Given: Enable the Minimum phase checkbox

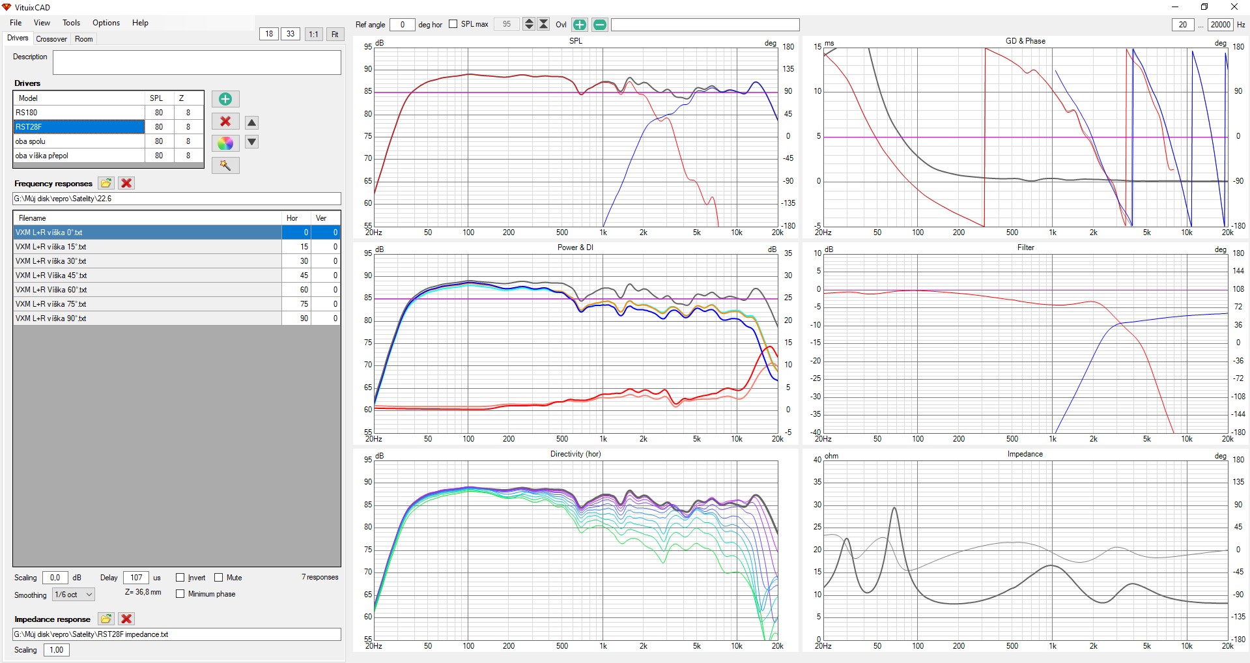Looking at the screenshot, I should pos(180,594).
